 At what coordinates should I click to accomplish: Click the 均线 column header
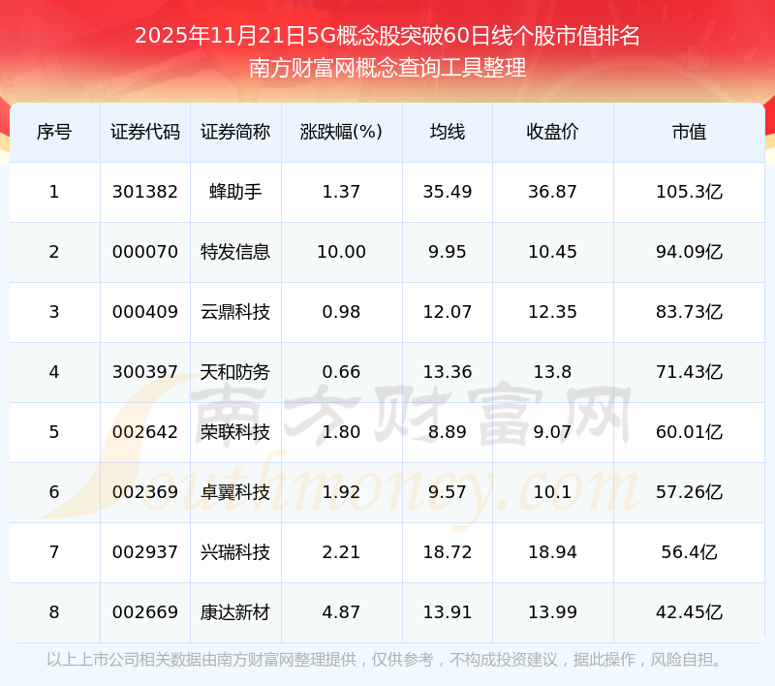pos(448,132)
